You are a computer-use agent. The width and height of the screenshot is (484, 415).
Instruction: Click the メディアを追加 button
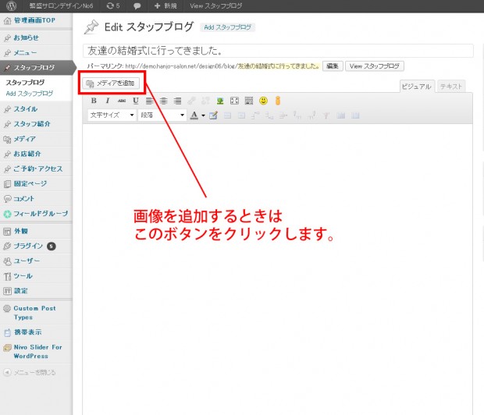111,83
